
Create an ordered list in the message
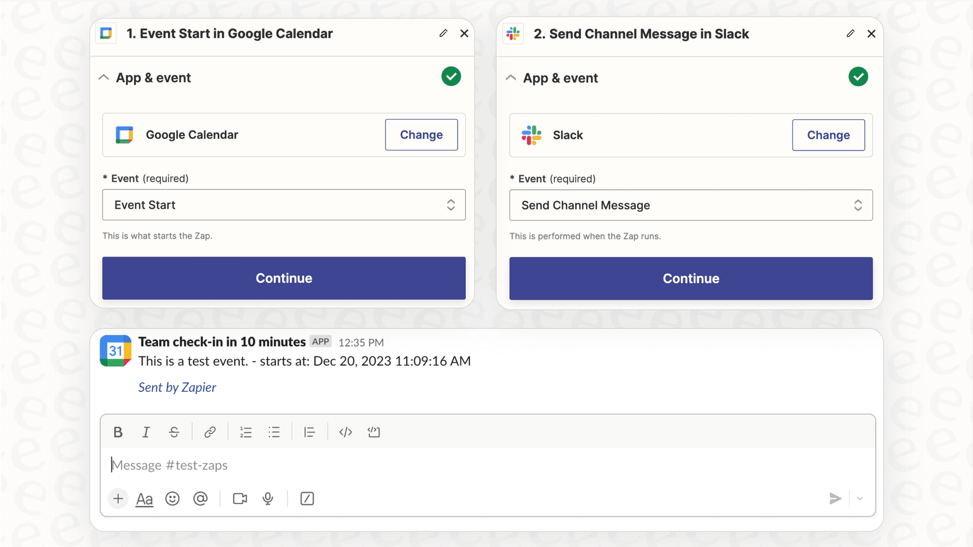(x=246, y=432)
